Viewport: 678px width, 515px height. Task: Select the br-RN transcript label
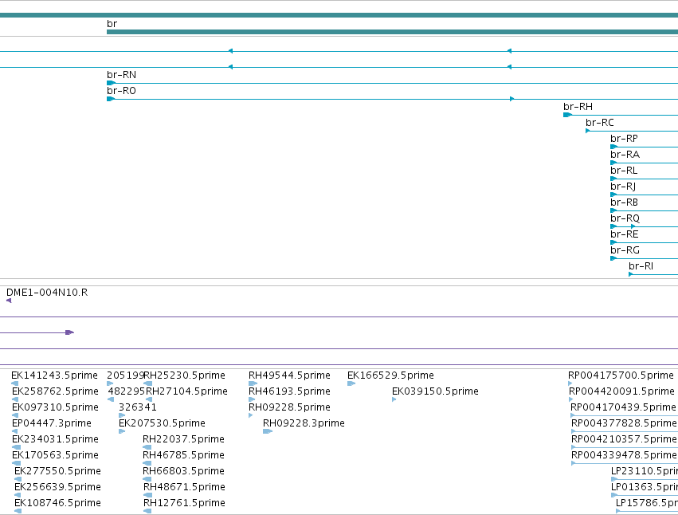(x=122, y=75)
